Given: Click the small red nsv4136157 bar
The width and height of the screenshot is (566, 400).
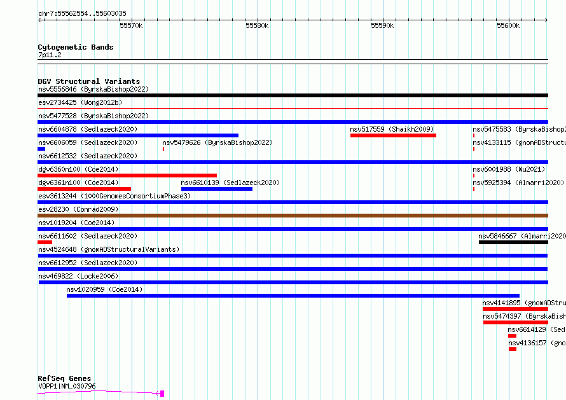Looking at the screenshot, I should (x=512, y=349).
